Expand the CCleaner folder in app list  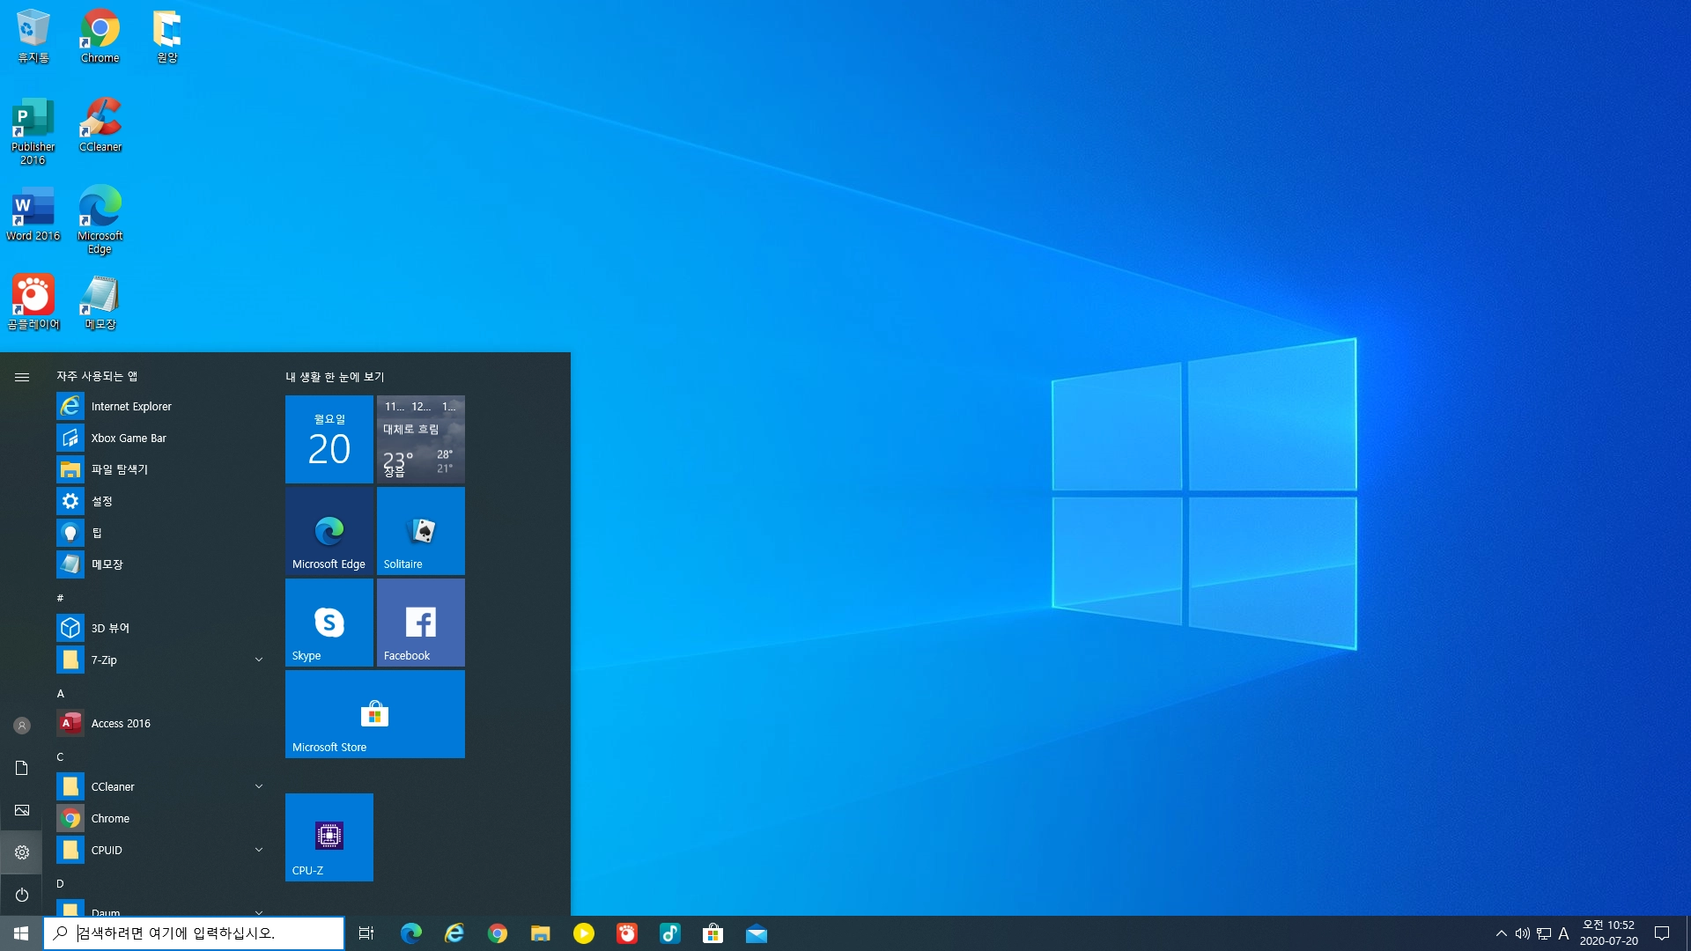click(259, 786)
